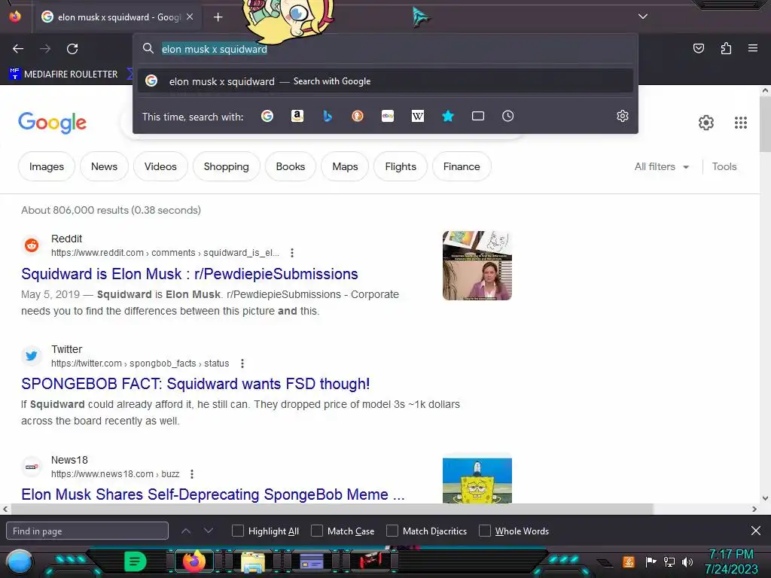
Task: Search this time with Wikipedia
Action: (417, 116)
